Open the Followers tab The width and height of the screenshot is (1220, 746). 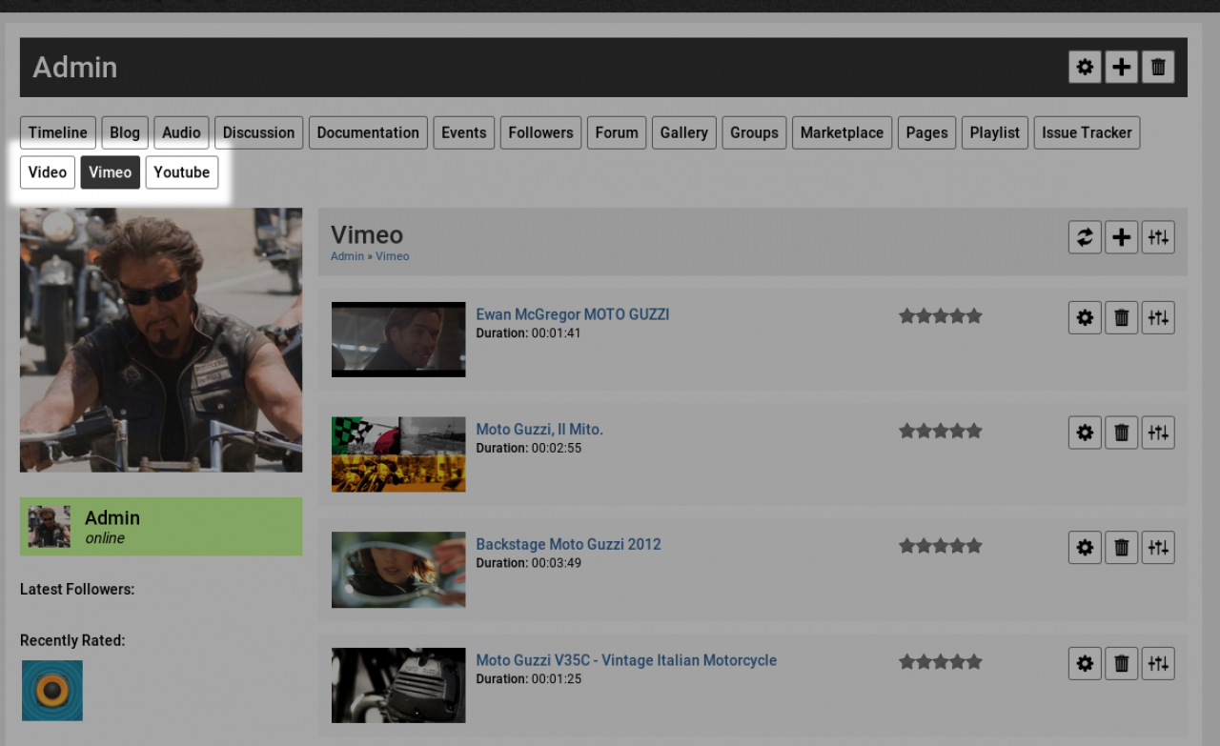click(x=541, y=132)
